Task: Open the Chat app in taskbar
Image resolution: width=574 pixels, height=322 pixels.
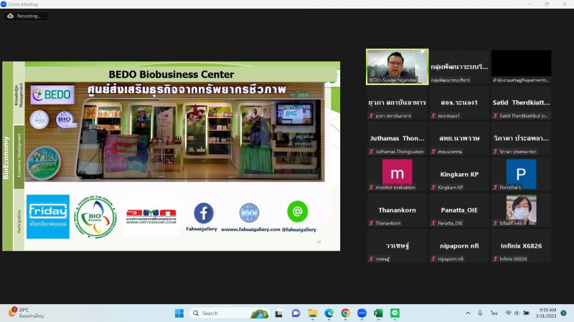Action: [296, 313]
